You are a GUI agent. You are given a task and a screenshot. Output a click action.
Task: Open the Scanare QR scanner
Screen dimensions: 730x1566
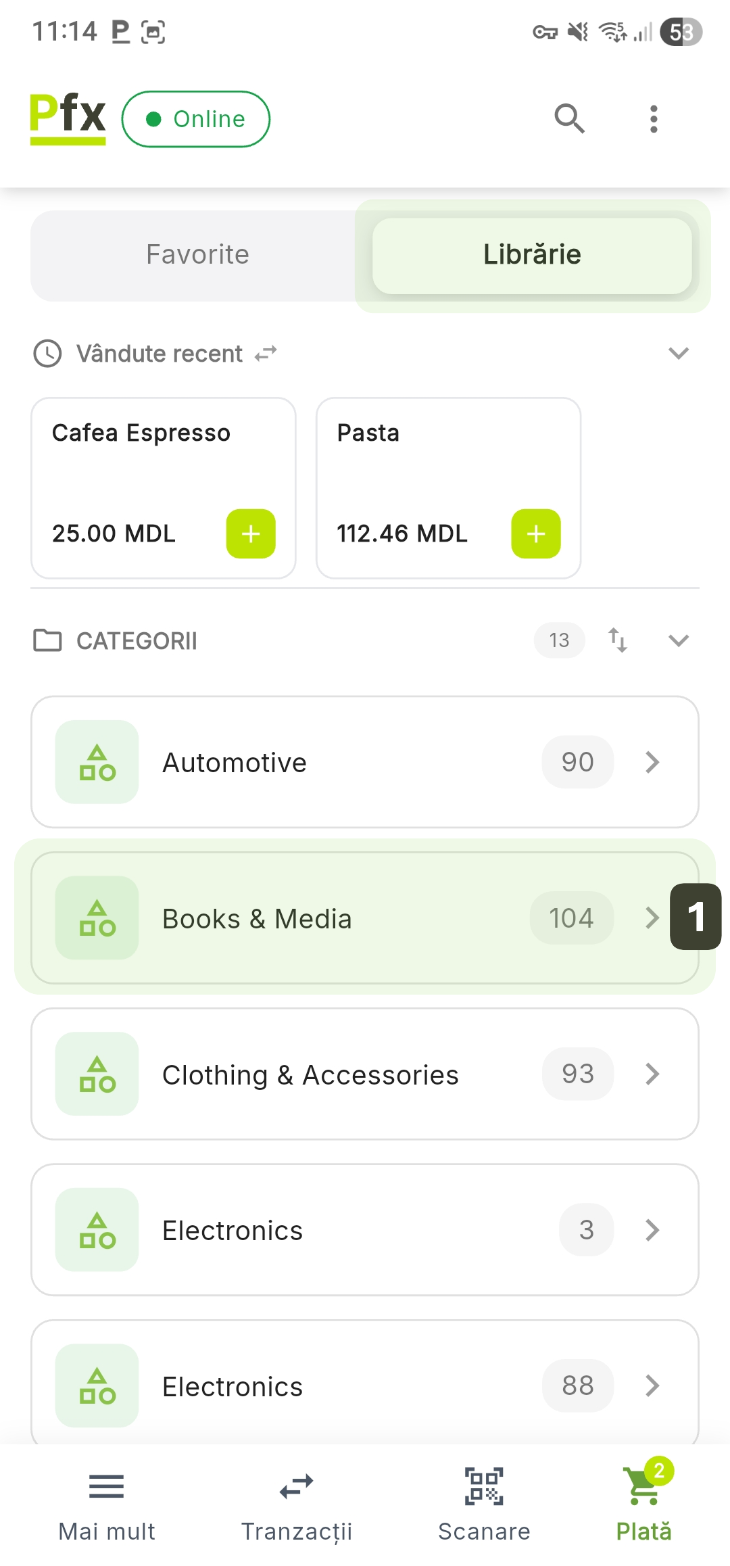click(484, 1502)
